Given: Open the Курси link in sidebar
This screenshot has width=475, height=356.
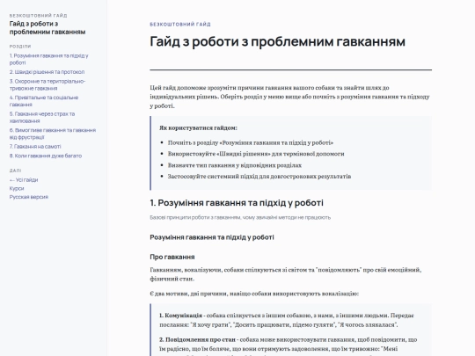Looking at the screenshot, I should [x=17, y=188].
